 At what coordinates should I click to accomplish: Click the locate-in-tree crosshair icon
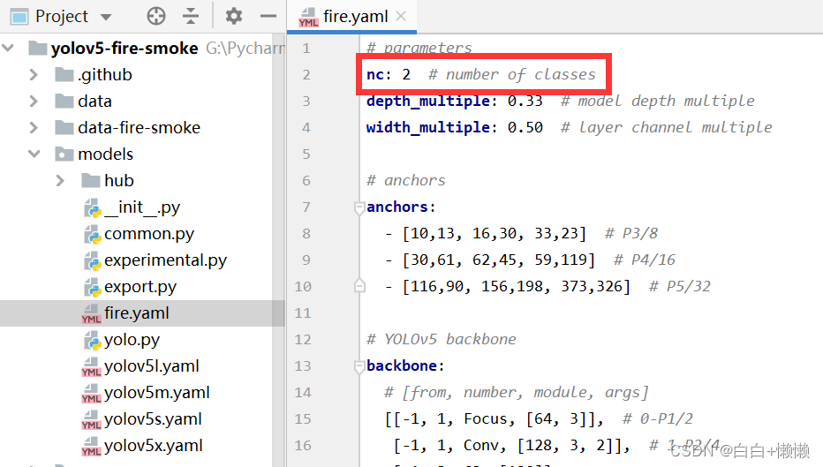(x=156, y=16)
